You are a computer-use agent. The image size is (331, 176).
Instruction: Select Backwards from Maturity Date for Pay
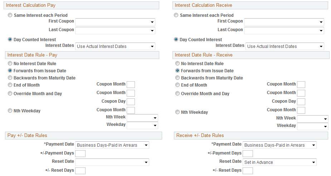10,78
